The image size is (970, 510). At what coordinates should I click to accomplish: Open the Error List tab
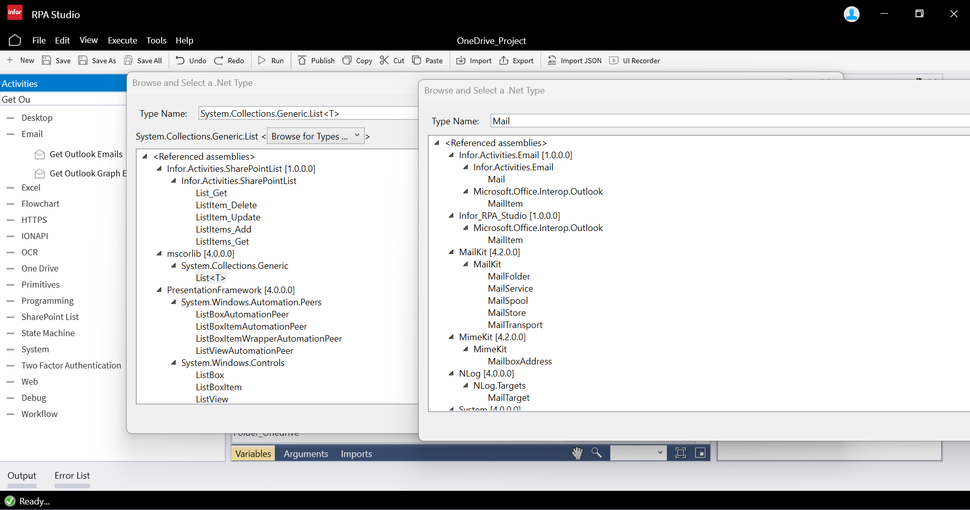coord(72,476)
